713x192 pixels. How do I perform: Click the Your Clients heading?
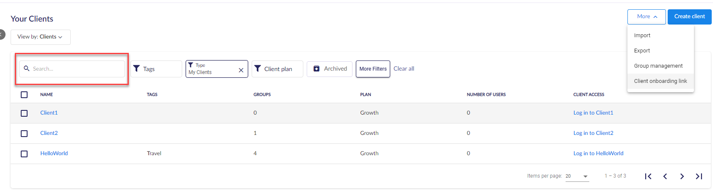click(32, 19)
